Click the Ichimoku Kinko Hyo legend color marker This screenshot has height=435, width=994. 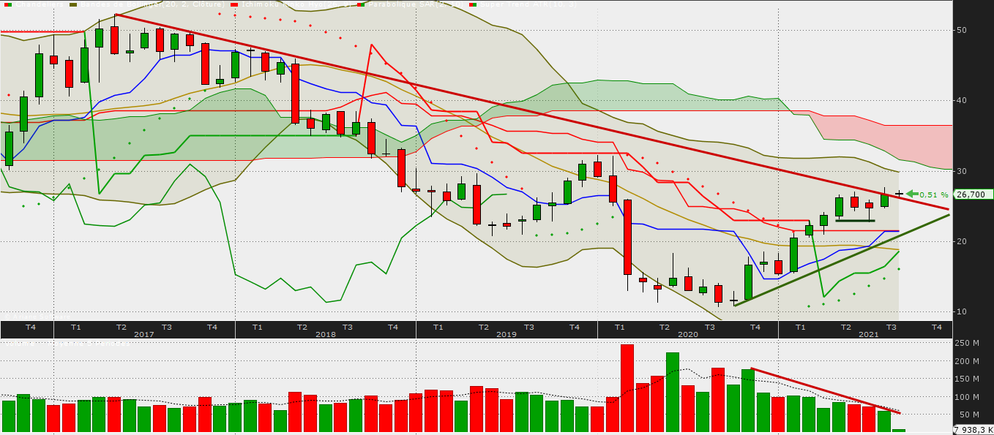(235, 4)
